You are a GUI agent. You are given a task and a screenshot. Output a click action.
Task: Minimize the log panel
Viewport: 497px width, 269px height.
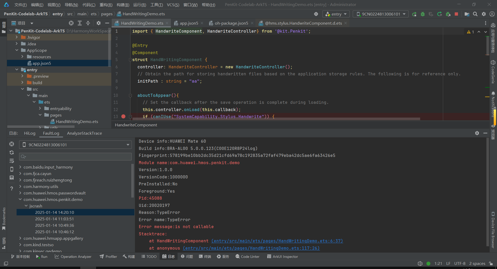pyautogui.click(x=485, y=133)
